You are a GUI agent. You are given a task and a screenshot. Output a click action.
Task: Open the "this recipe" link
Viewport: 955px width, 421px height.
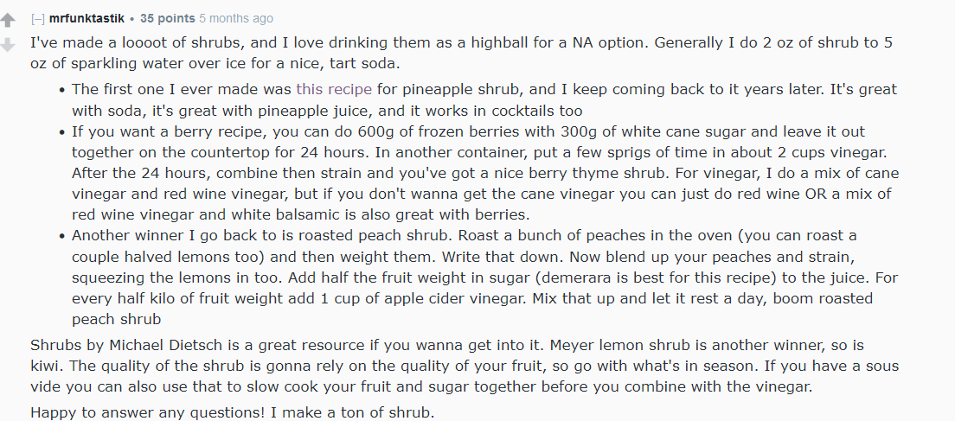point(334,89)
